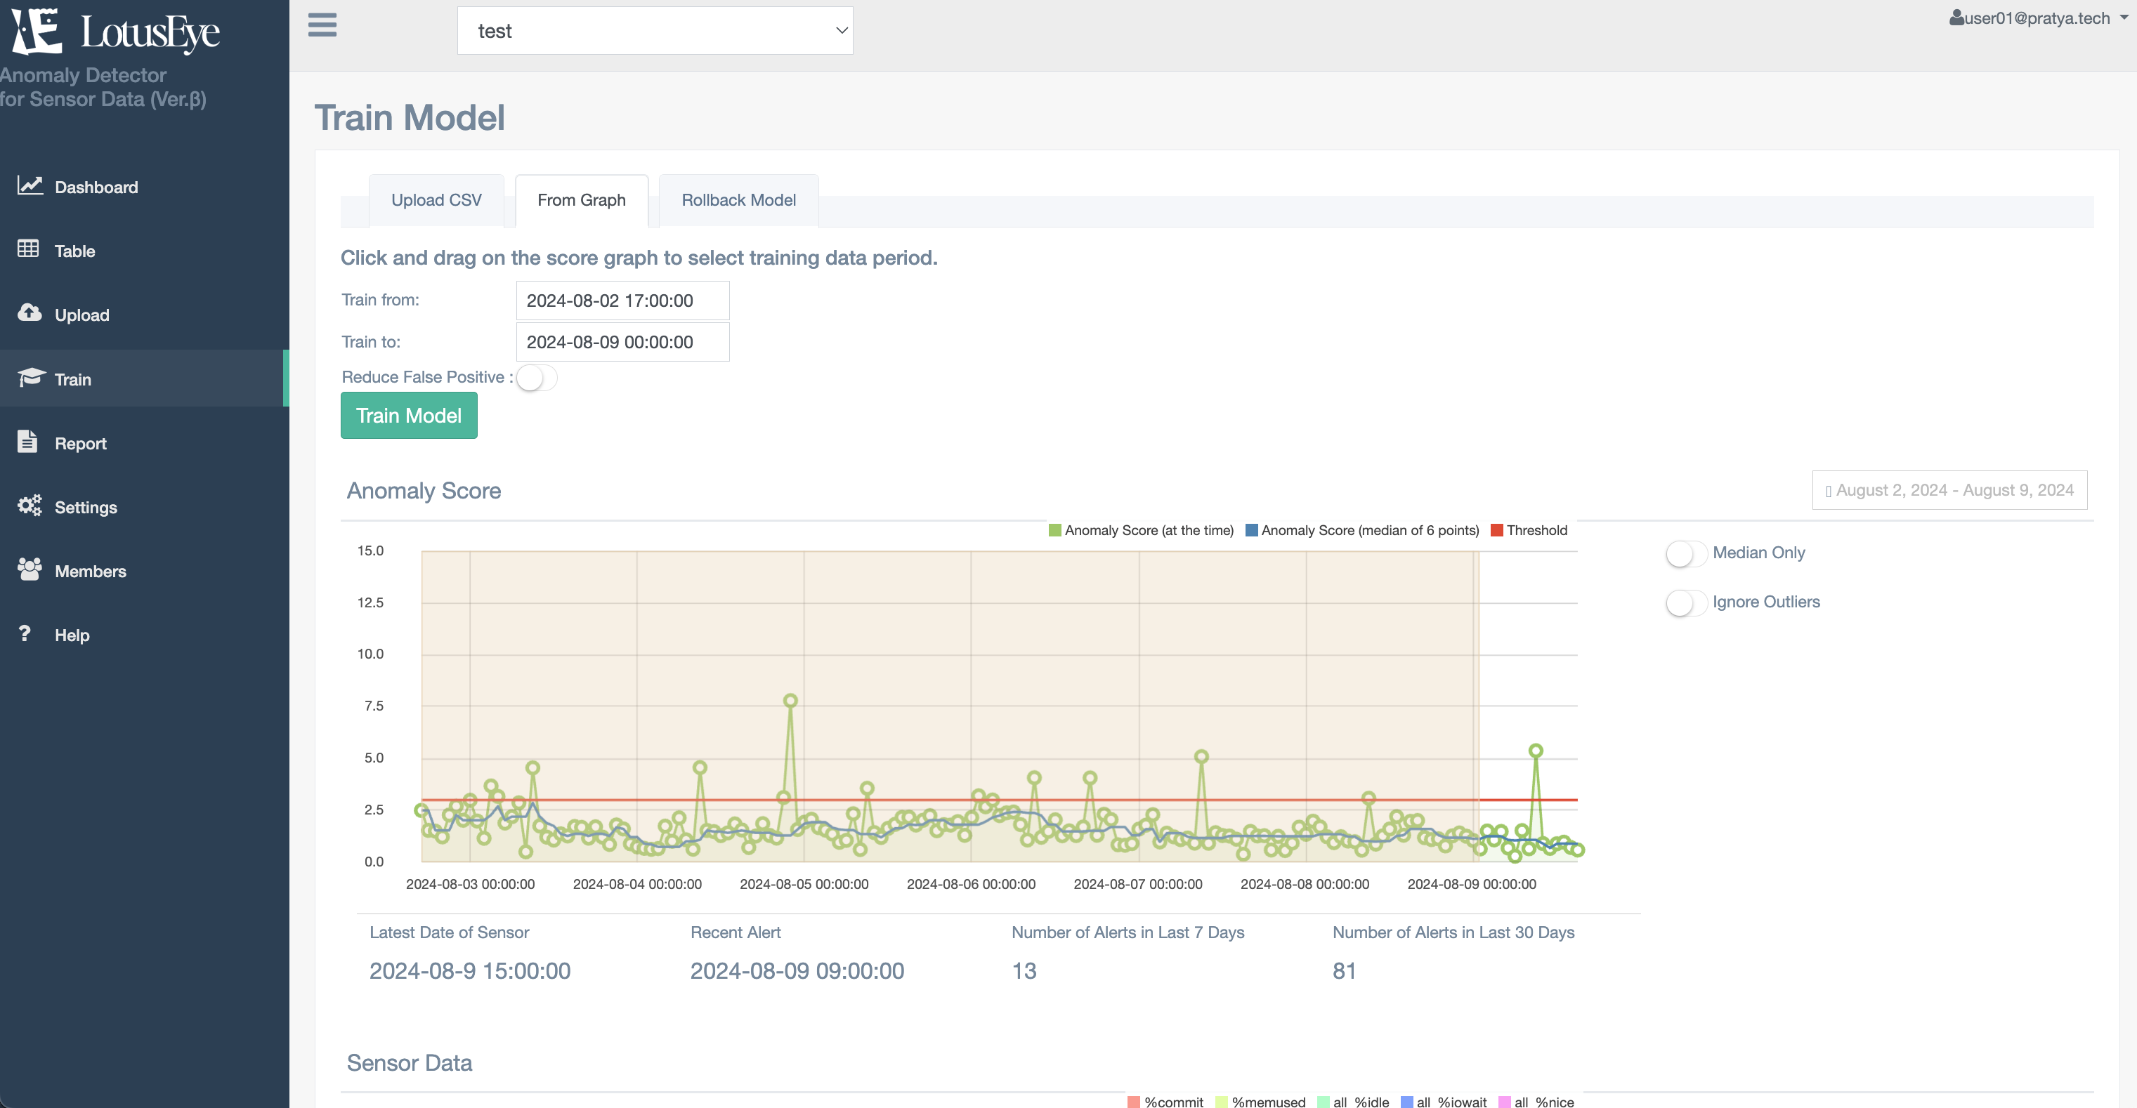Toggle the hamburger menu icon
2137x1108 pixels.
tap(322, 25)
